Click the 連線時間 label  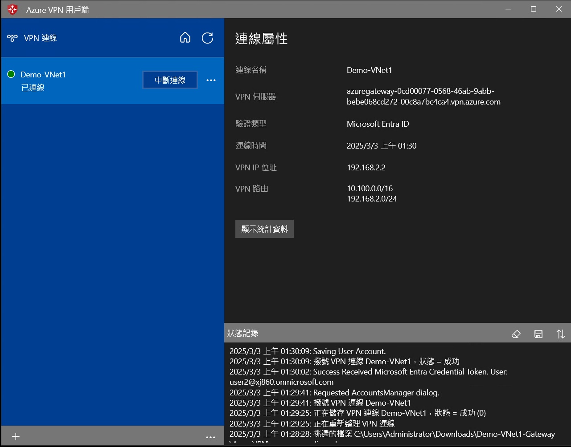pos(251,145)
